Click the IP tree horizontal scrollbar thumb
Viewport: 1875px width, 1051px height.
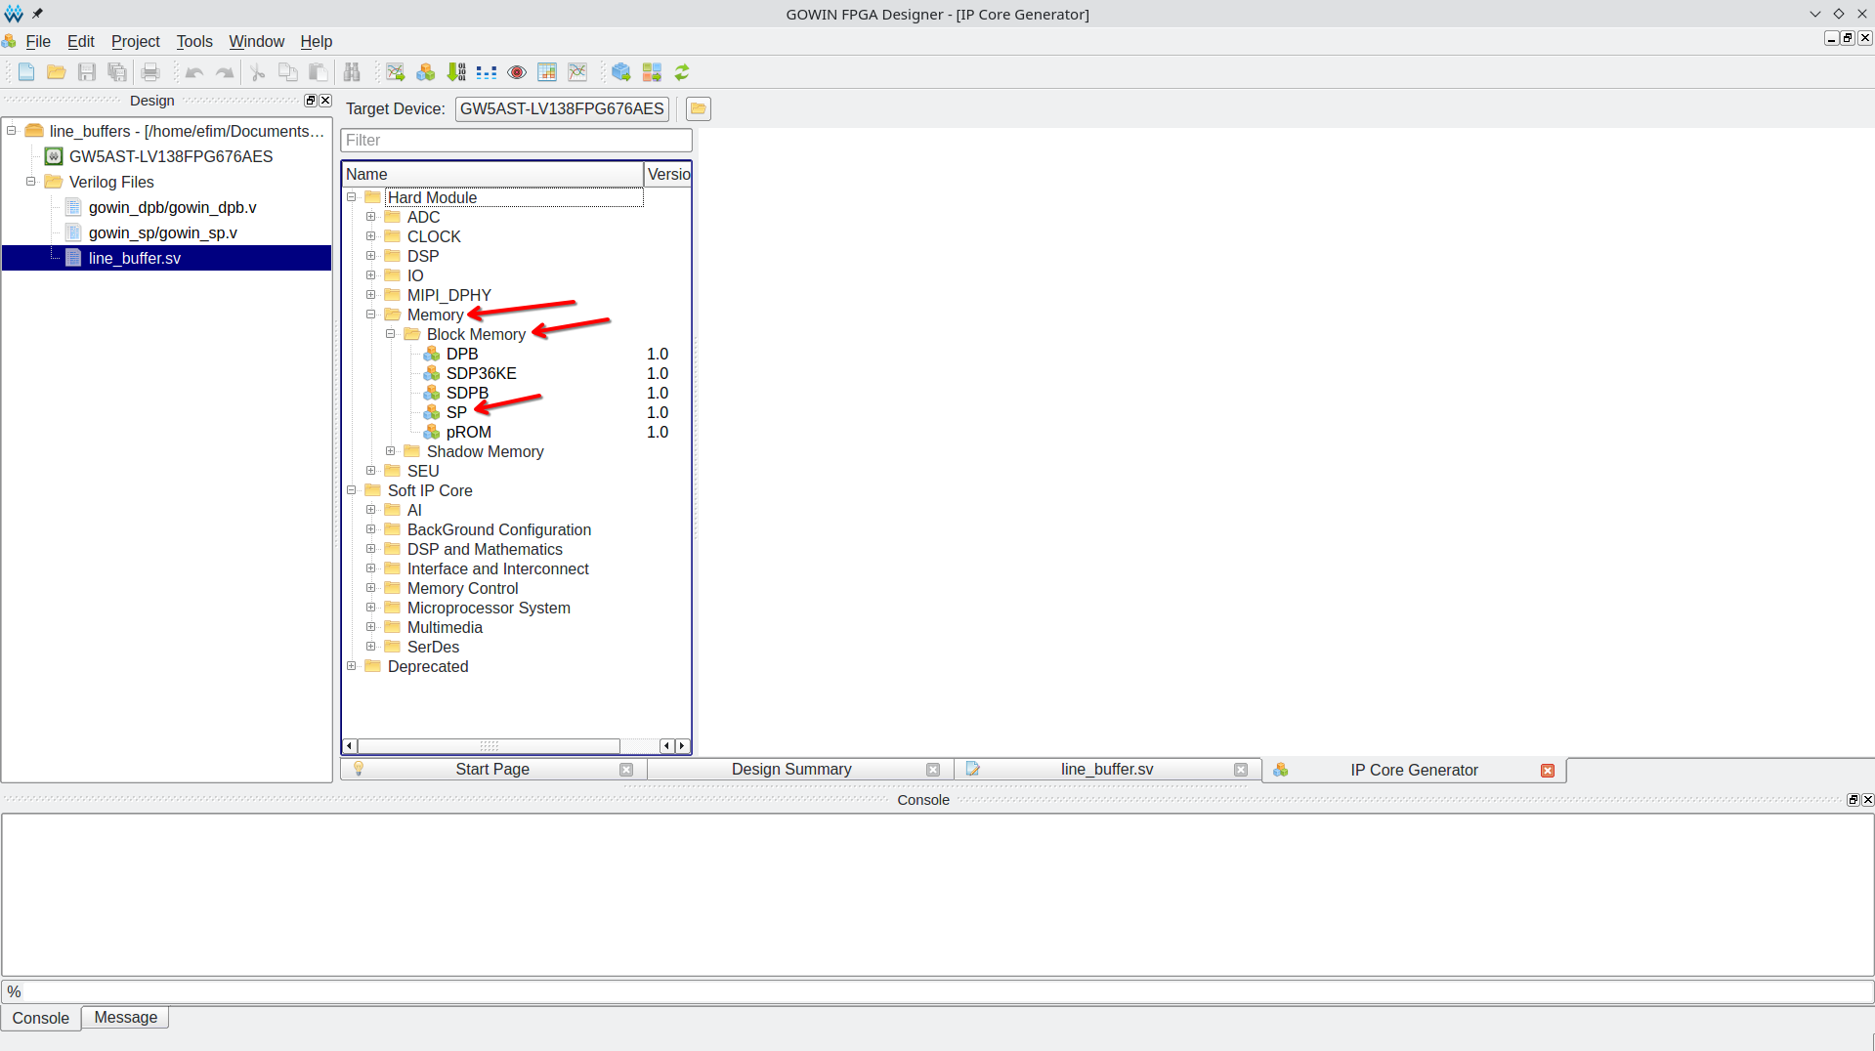click(489, 746)
